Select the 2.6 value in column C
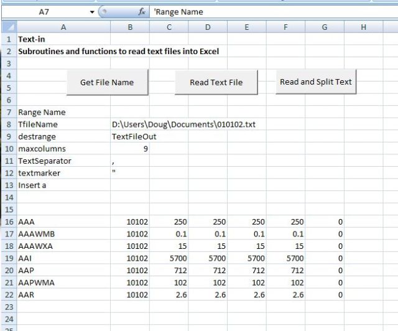Viewport: 398px width, 331px height. (169, 295)
